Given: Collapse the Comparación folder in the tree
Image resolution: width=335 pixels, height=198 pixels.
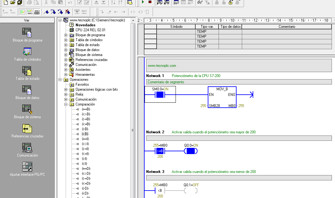Looking at the screenshot, I should 66,104.
